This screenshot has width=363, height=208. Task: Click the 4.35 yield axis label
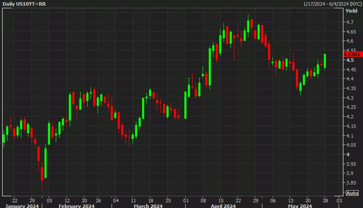point(351,89)
